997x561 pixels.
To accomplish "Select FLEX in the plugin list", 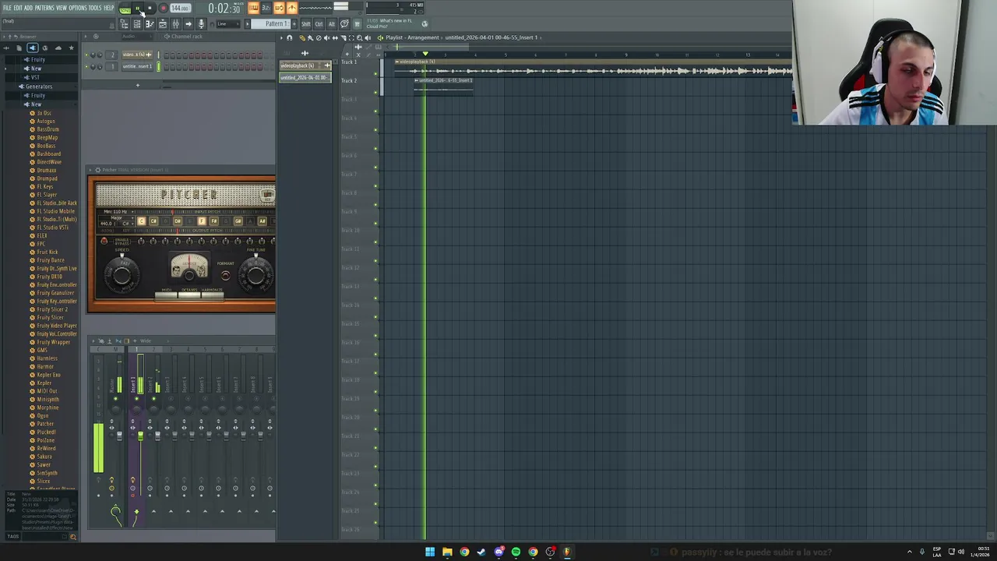I will pos(42,235).
